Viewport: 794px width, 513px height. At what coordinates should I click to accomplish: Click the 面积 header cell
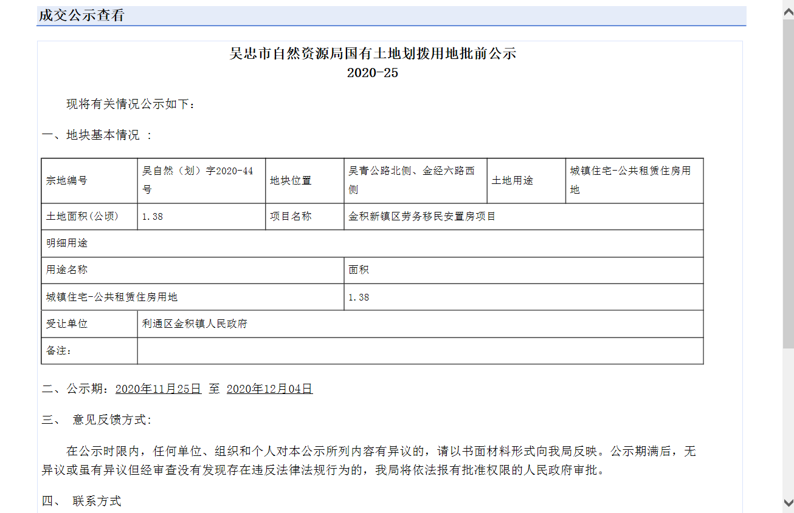[x=523, y=270]
